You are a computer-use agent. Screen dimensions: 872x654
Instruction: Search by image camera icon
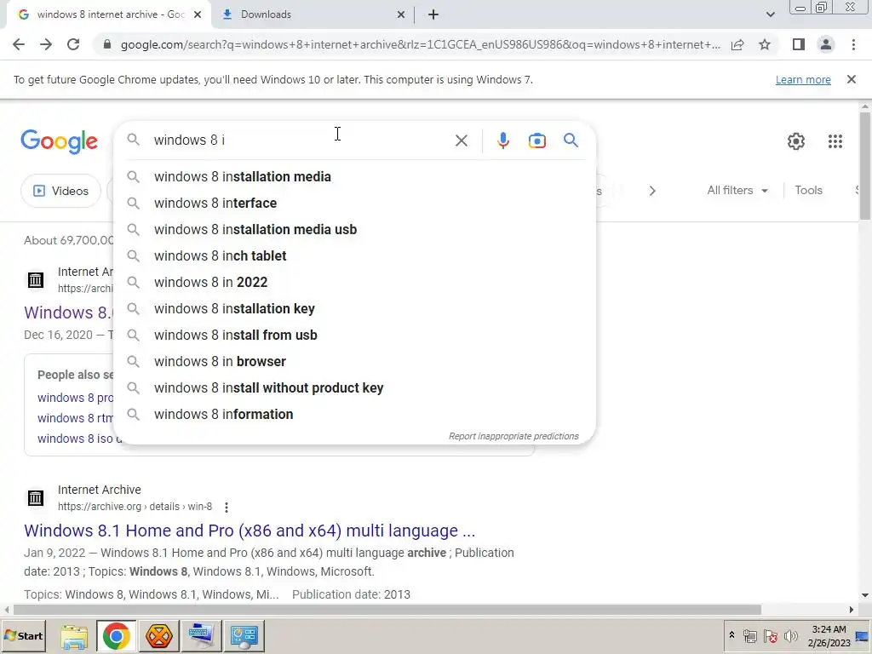click(x=536, y=141)
